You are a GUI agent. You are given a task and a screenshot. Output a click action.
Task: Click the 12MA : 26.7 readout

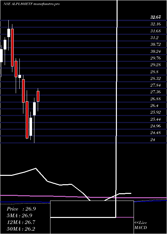tap(21, 222)
